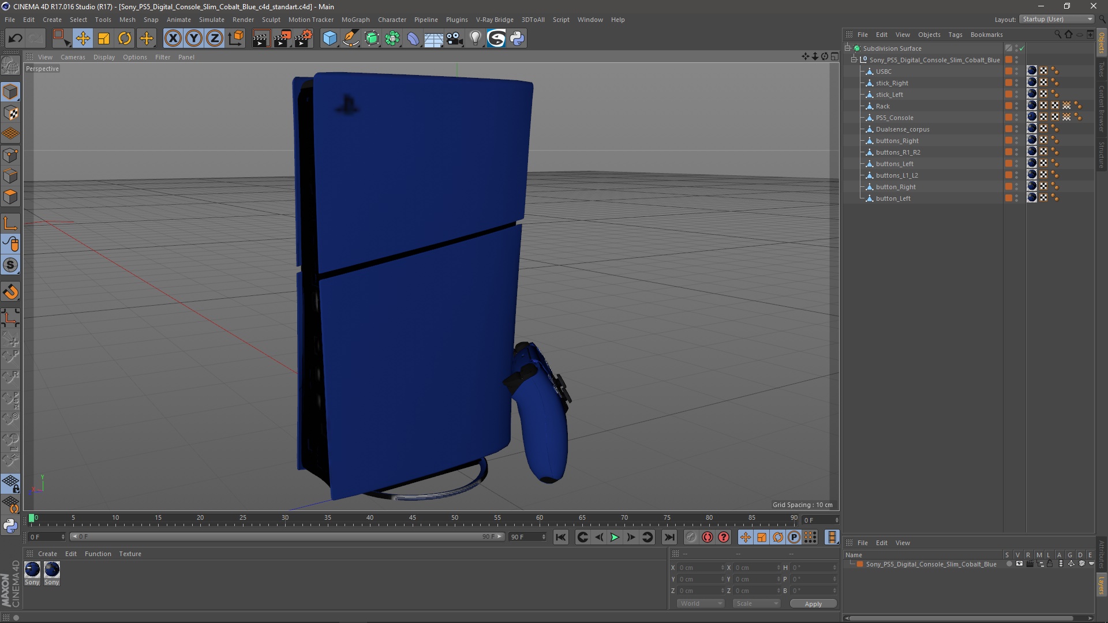Toggle Position keyframe recording
The image size is (1108, 623).
pyautogui.click(x=746, y=537)
